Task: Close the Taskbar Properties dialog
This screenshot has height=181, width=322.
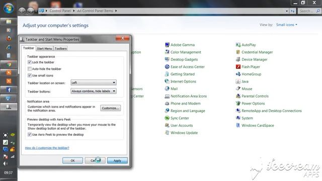Action: [x=123, y=38]
